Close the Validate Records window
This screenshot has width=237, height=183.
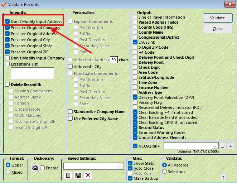coord(230,4)
